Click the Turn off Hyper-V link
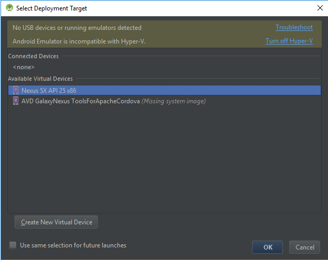 pos(289,41)
